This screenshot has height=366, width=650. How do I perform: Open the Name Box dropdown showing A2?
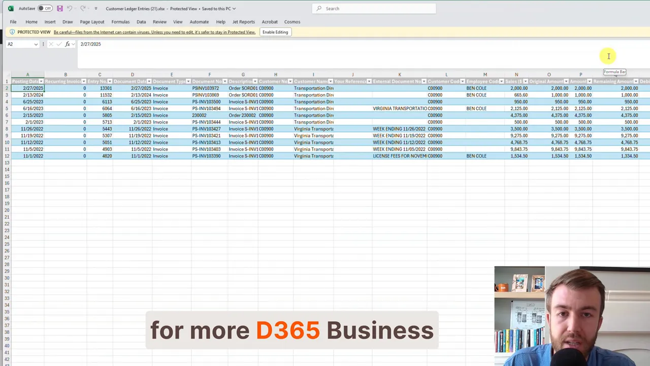click(x=36, y=44)
